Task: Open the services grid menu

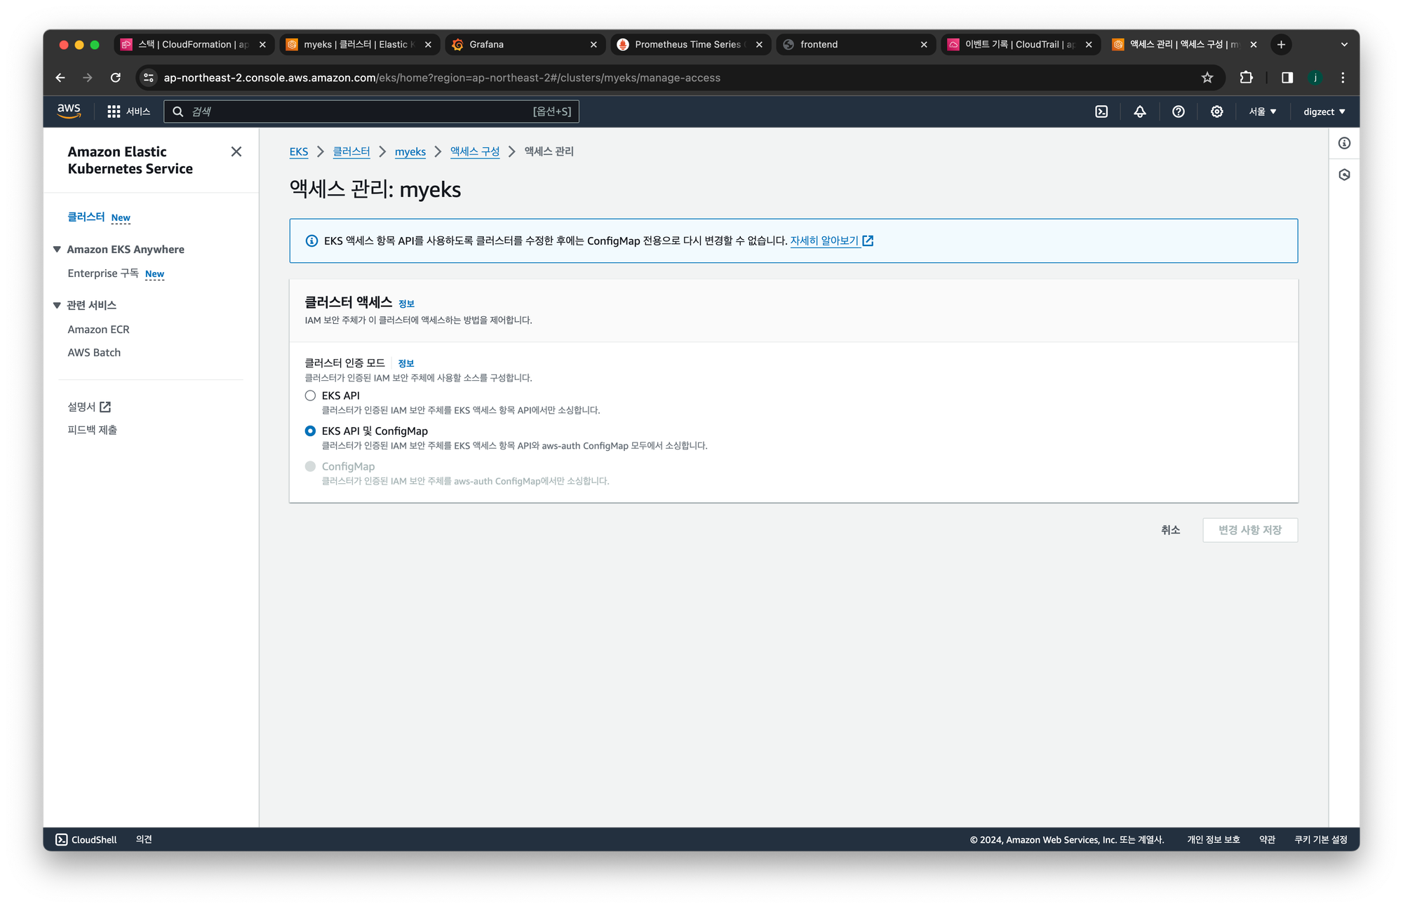Action: (x=114, y=111)
